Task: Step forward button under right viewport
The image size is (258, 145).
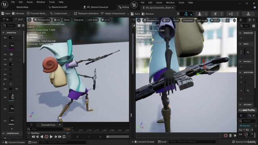Action: tap(235, 135)
